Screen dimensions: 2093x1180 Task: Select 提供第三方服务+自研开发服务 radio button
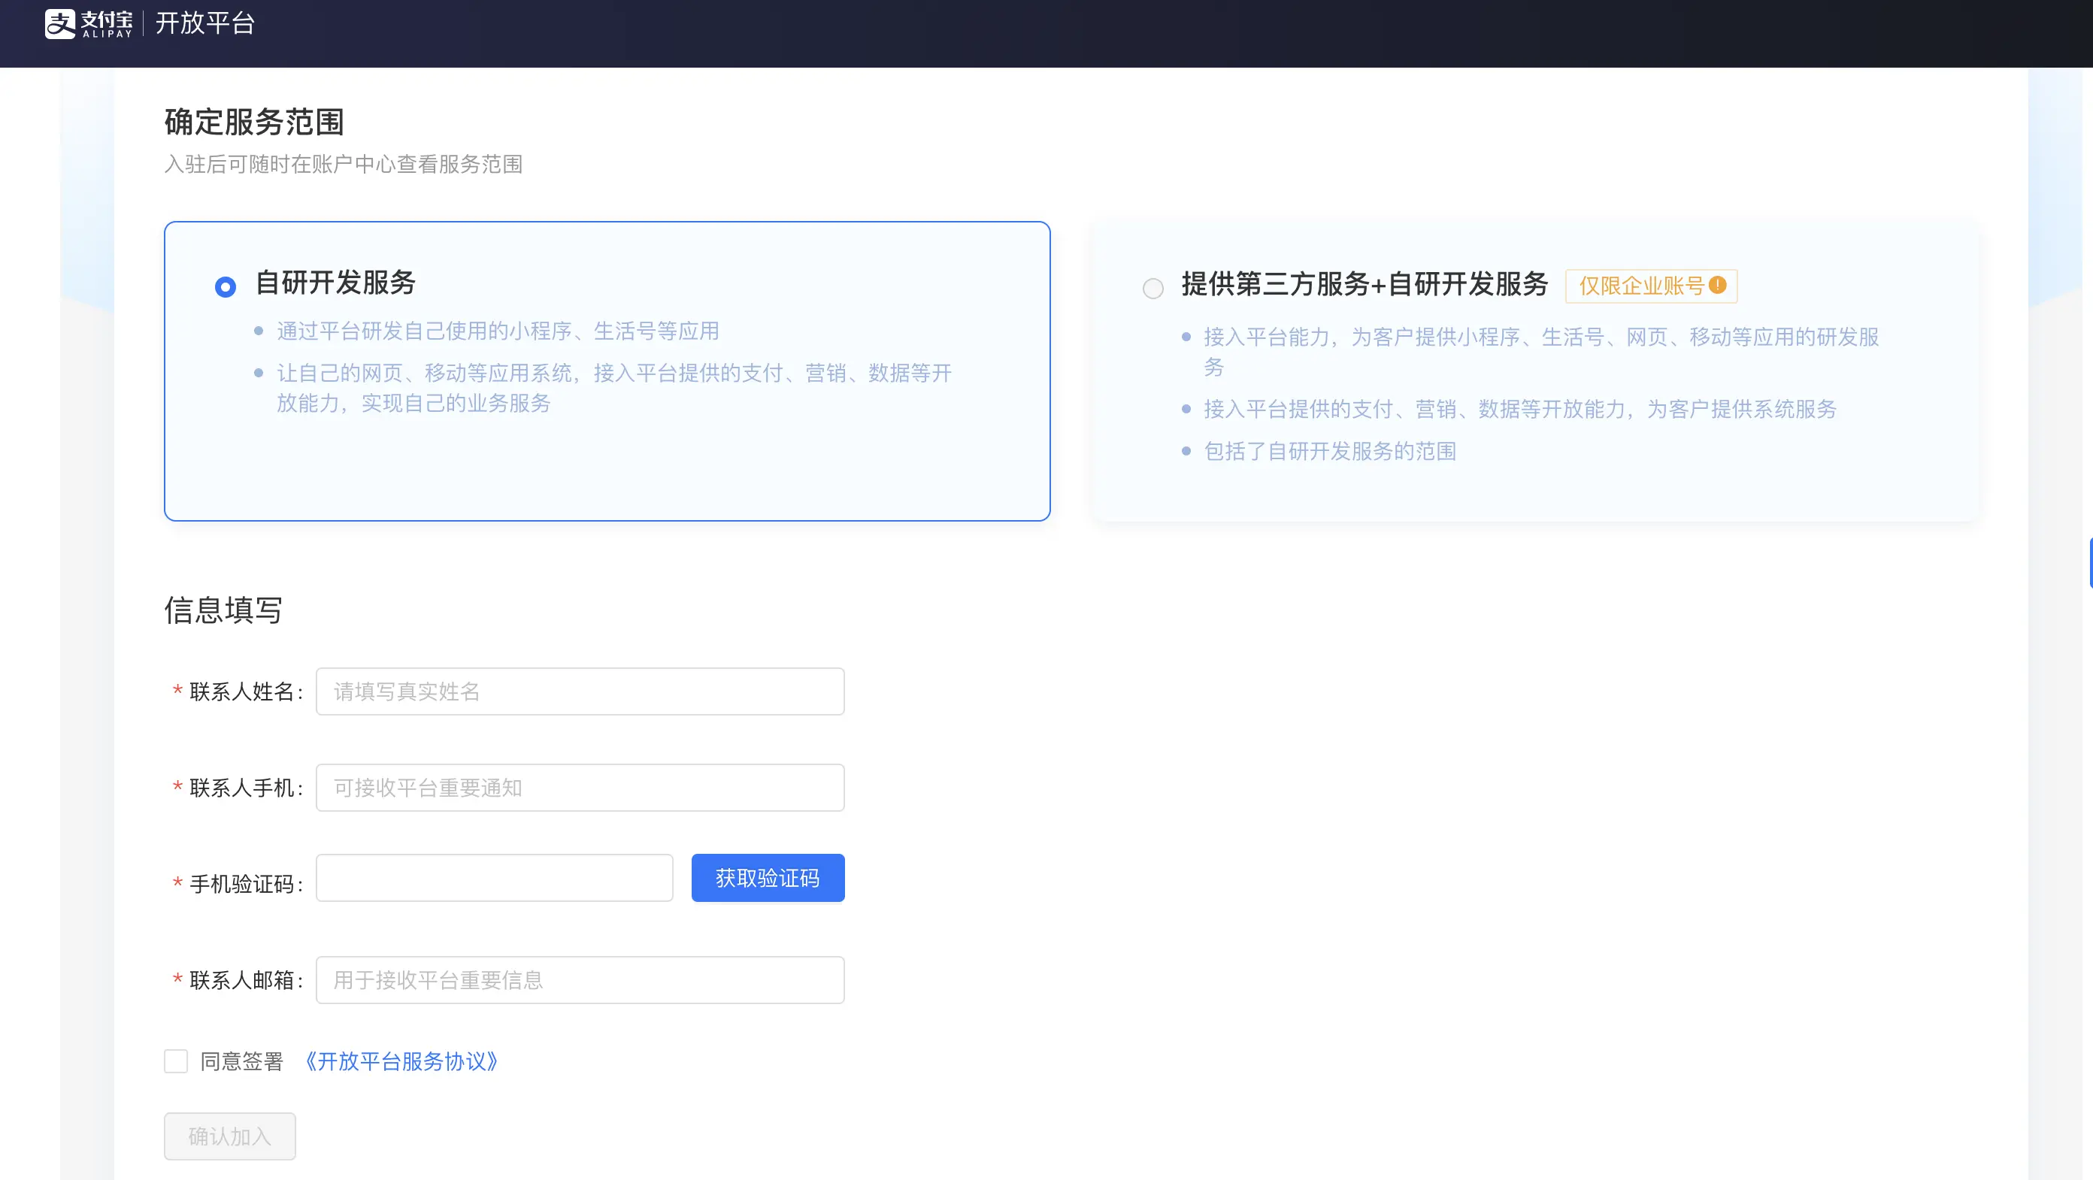click(x=1152, y=287)
